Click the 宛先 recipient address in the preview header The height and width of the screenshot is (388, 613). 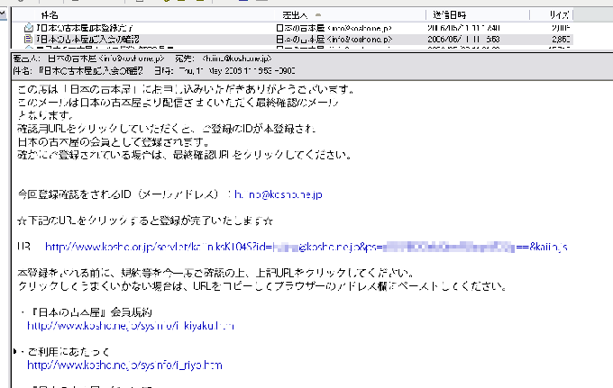point(237,59)
